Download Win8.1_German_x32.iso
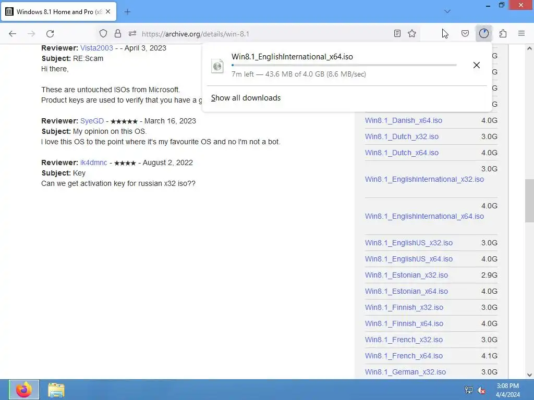The width and height of the screenshot is (534, 400). (405, 372)
